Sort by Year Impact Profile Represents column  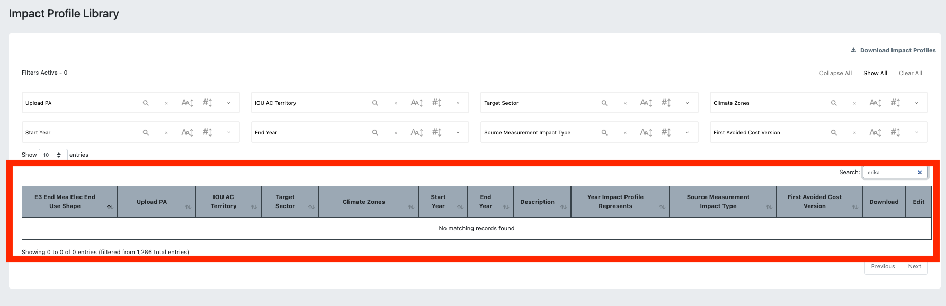620,202
